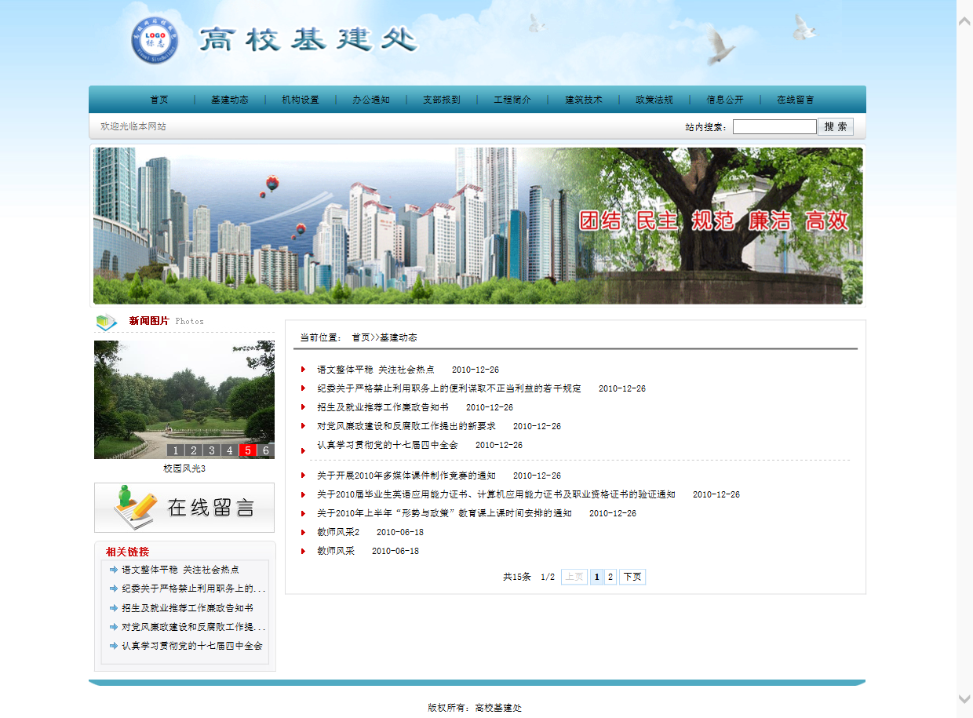This screenshot has width=973, height=718.
Task: Click the 版权所有：高校基建处 footer text
Action: (475, 708)
